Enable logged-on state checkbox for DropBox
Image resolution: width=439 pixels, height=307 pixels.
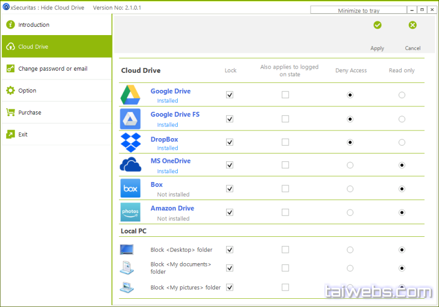click(285, 143)
